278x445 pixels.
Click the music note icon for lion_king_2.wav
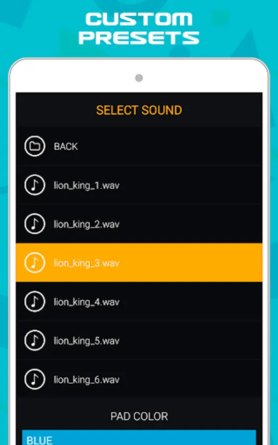click(x=35, y=224)
